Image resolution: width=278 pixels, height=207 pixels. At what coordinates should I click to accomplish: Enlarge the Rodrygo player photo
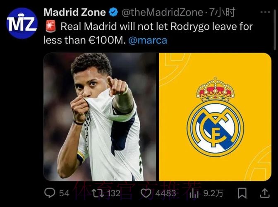coord(100,117)
